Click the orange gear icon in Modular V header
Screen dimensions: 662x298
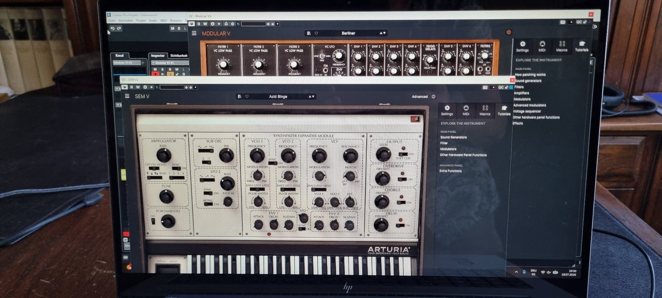[509, 32]
